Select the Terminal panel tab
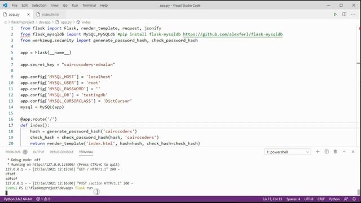The width and height of the screenshot is (361, 203). 86,152
